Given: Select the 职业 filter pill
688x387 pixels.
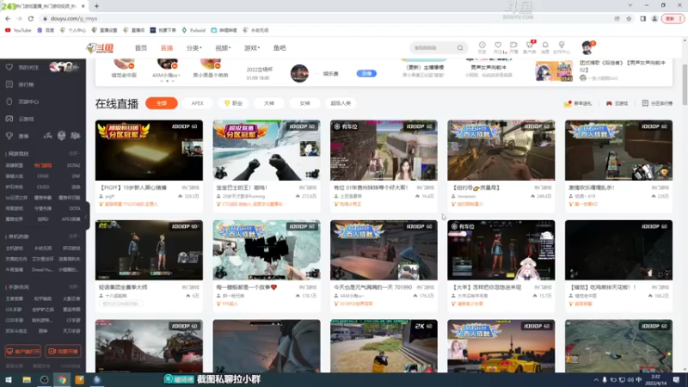Looking at the screenshot, I should tap(233, 103).
